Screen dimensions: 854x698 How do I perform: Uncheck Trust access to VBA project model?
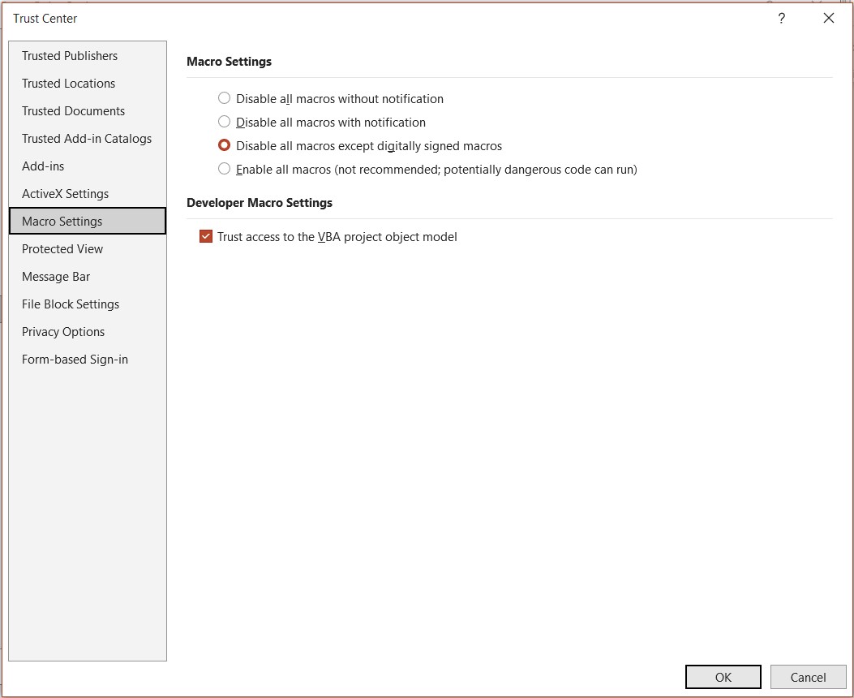coord(206,237)
